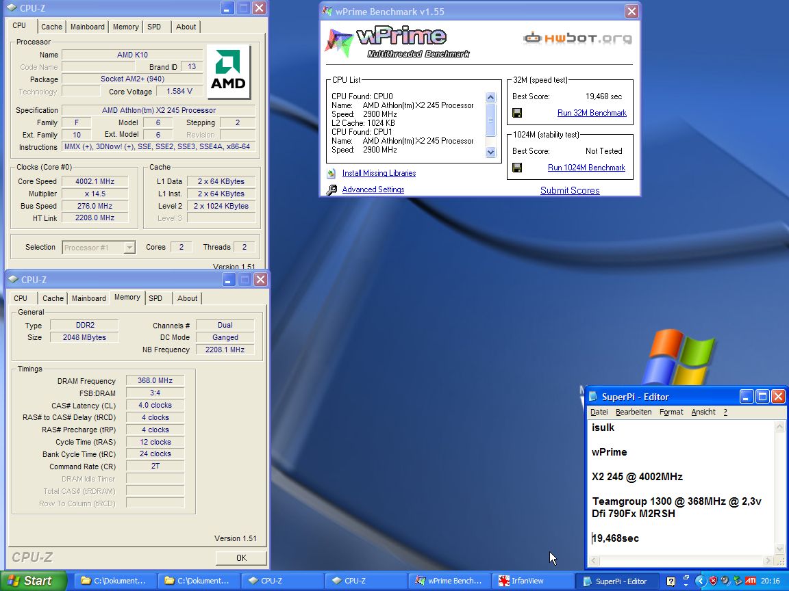Open Cache tab in bottom CPU-Z window
This screenshot has width=789, height=591.
[53, 298]
